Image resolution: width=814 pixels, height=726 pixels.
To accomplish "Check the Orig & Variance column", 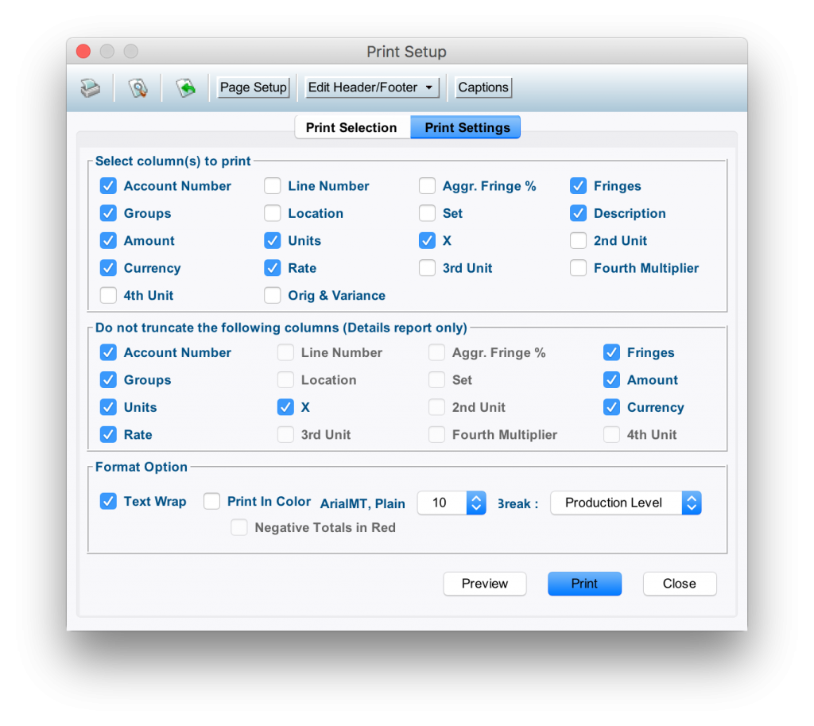I will [273, 296].
